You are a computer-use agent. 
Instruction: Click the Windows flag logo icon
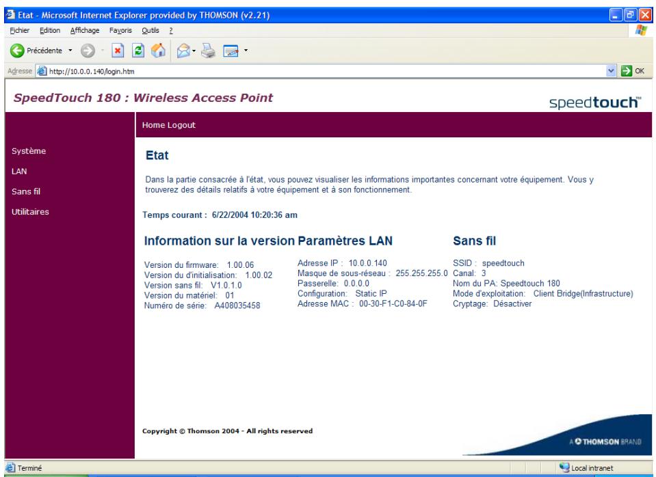pyautogui.click(x=640, y=31)
